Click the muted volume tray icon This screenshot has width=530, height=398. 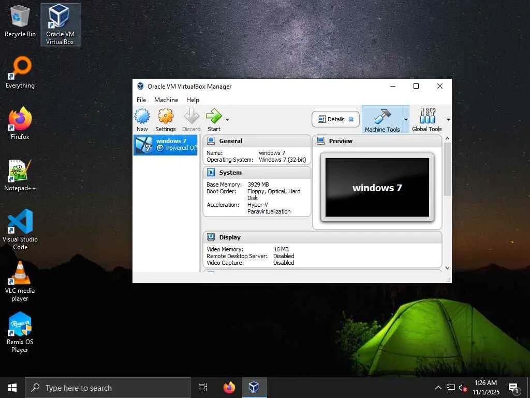tap(463, 388)
